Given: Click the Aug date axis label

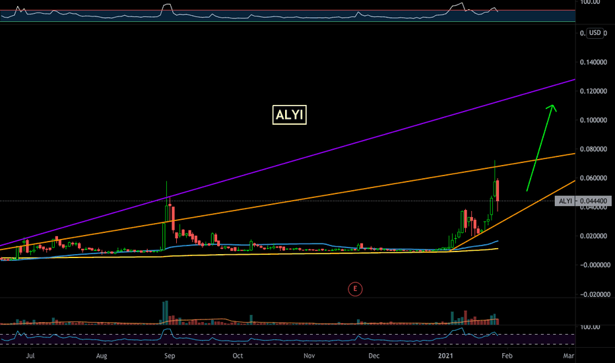Looking at the screenshot, I should (102, 356).
